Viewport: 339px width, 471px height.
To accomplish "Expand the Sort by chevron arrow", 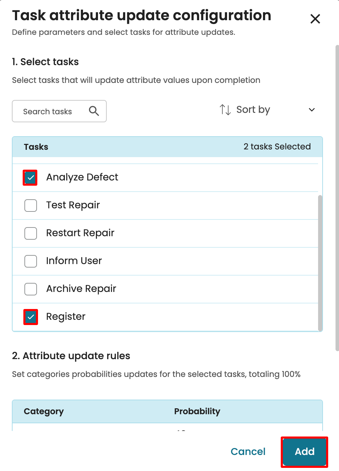I will tap(311, 110).
